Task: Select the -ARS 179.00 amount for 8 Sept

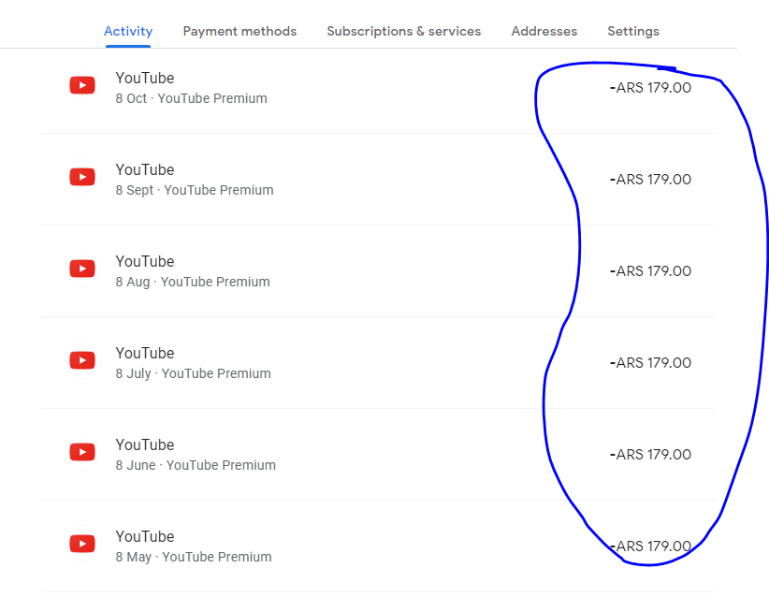Action: click(x=650, y=180)
